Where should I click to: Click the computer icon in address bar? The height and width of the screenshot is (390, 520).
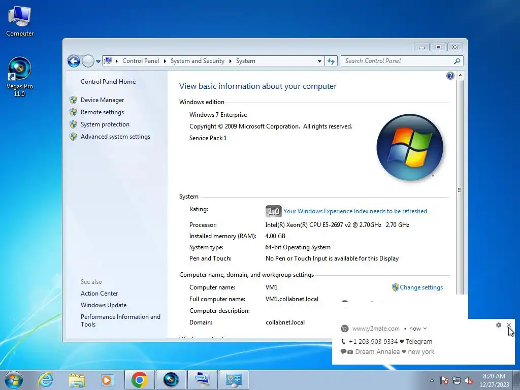[x=108, y=61]
